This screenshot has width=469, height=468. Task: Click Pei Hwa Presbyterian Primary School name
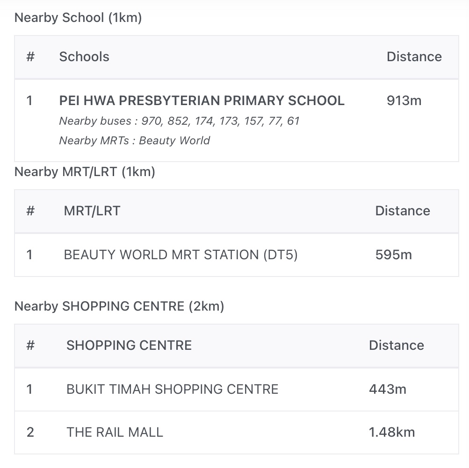[x=202, y=100]
